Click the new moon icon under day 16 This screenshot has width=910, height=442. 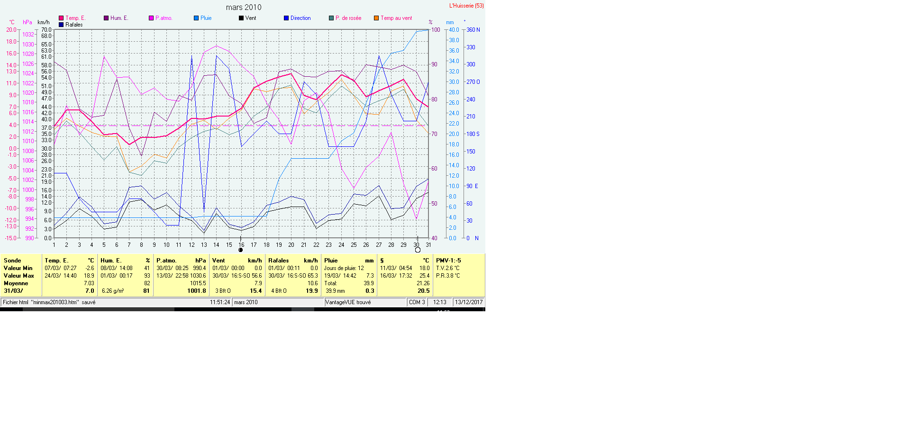[x=240, y=250]
